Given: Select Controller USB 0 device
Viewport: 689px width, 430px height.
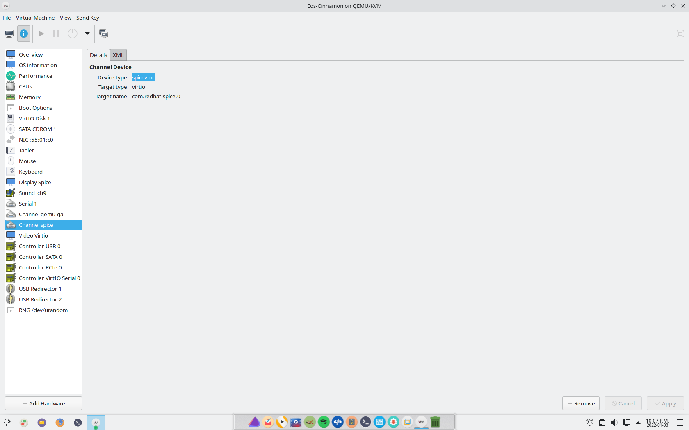Looking at the screenshot, I should pyautogui.click(x=39, y=246).
